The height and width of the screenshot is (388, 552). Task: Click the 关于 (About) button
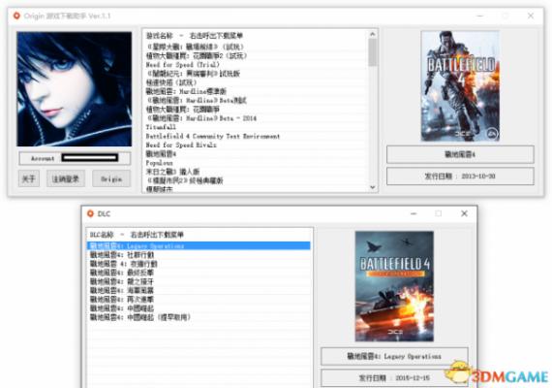(x=29, y=178)
